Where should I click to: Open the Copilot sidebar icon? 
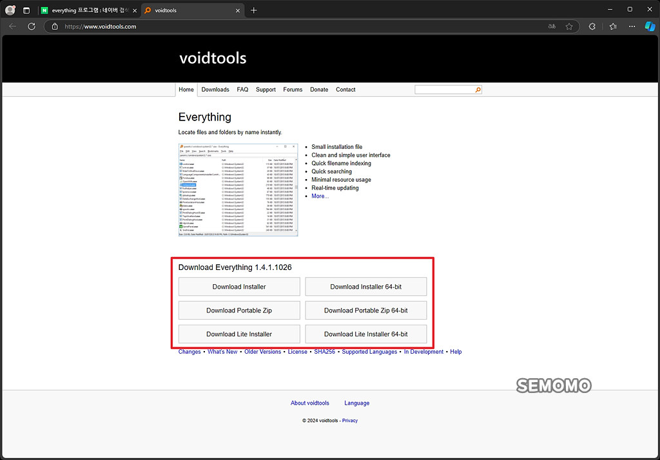(x=650, y=26)
